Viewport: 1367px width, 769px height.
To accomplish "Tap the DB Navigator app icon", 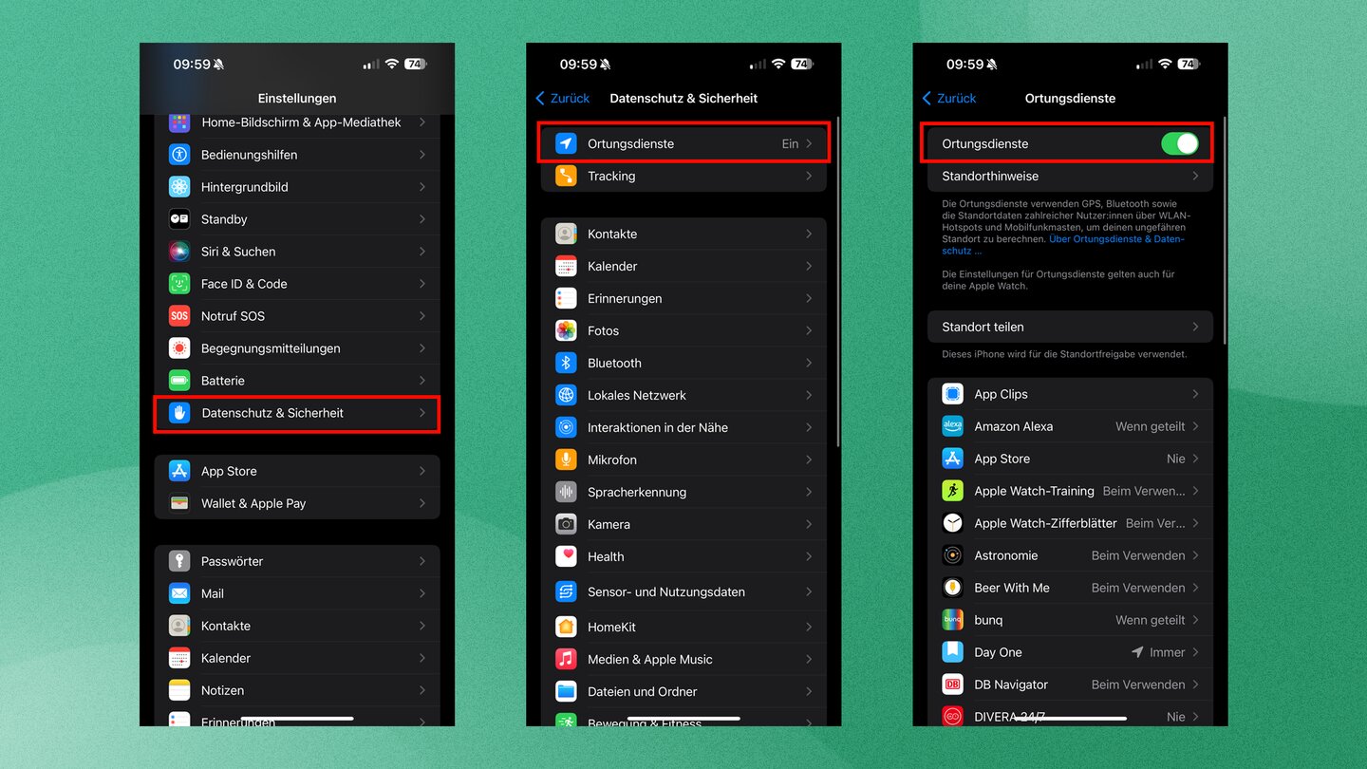I will click(x=952, y=685).
